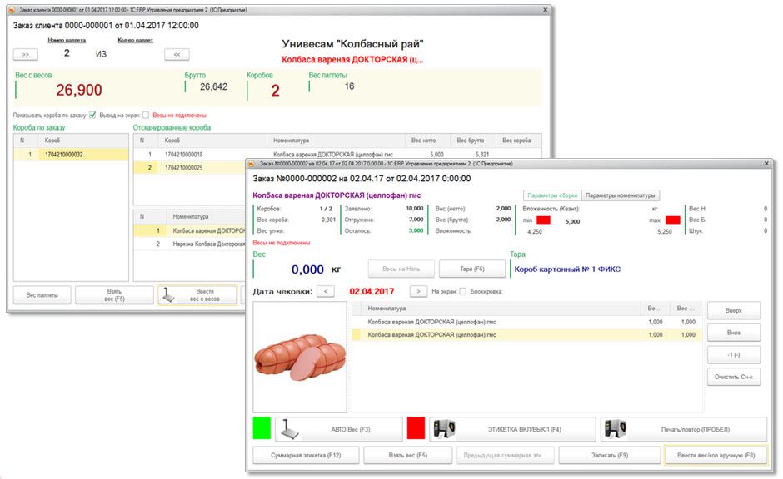Click Короб картонный № 1 ФИКС tare text
783x479 pixels.
click(567, 269)
